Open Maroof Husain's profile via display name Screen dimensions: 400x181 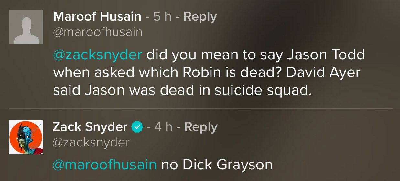97,16
